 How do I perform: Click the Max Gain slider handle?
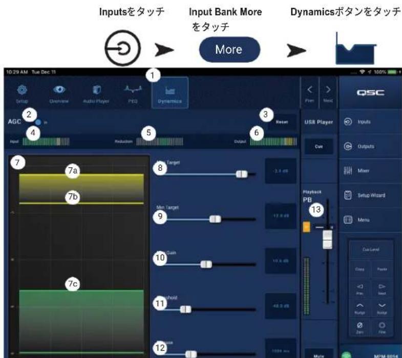[206, 264]
